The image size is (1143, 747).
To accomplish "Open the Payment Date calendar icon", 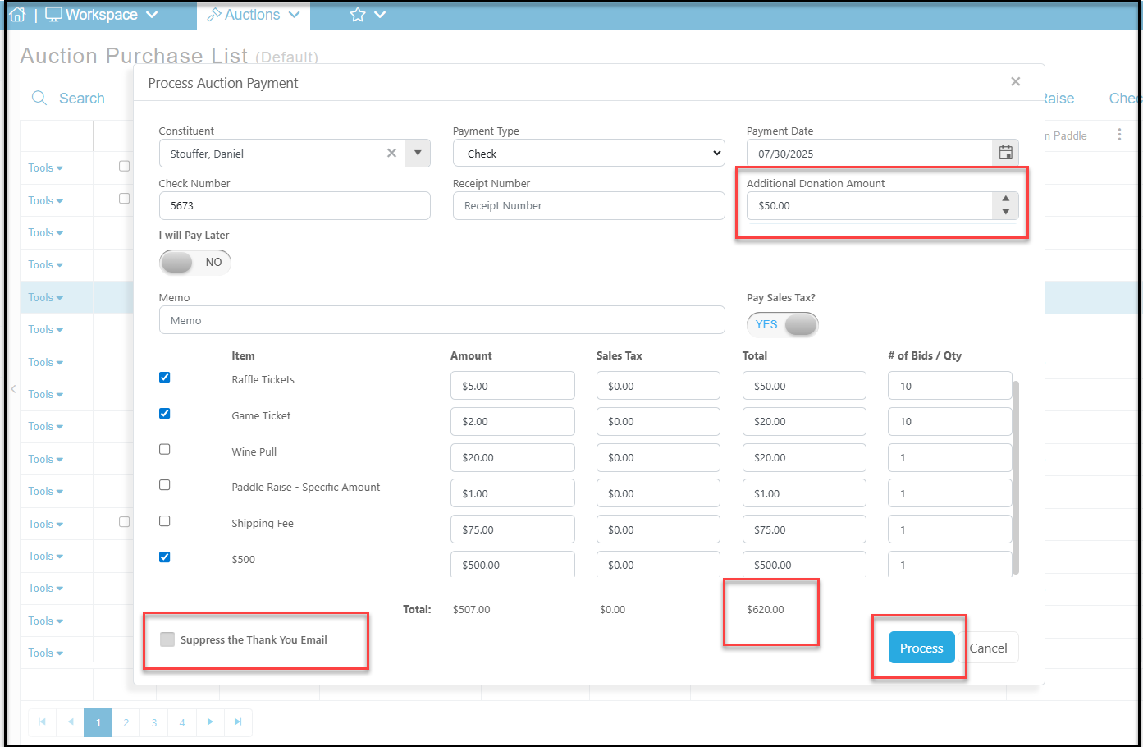I will (x=1005, y=153).
